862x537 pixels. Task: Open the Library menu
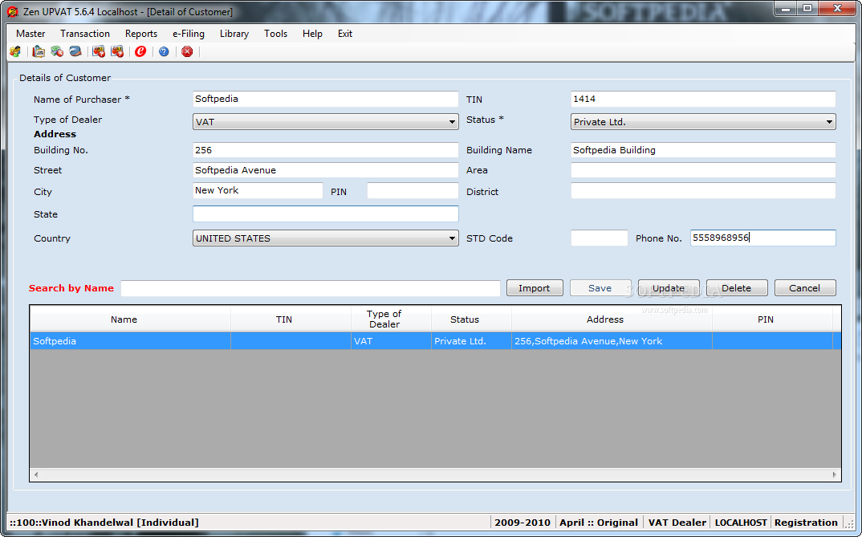click(234, 34)
